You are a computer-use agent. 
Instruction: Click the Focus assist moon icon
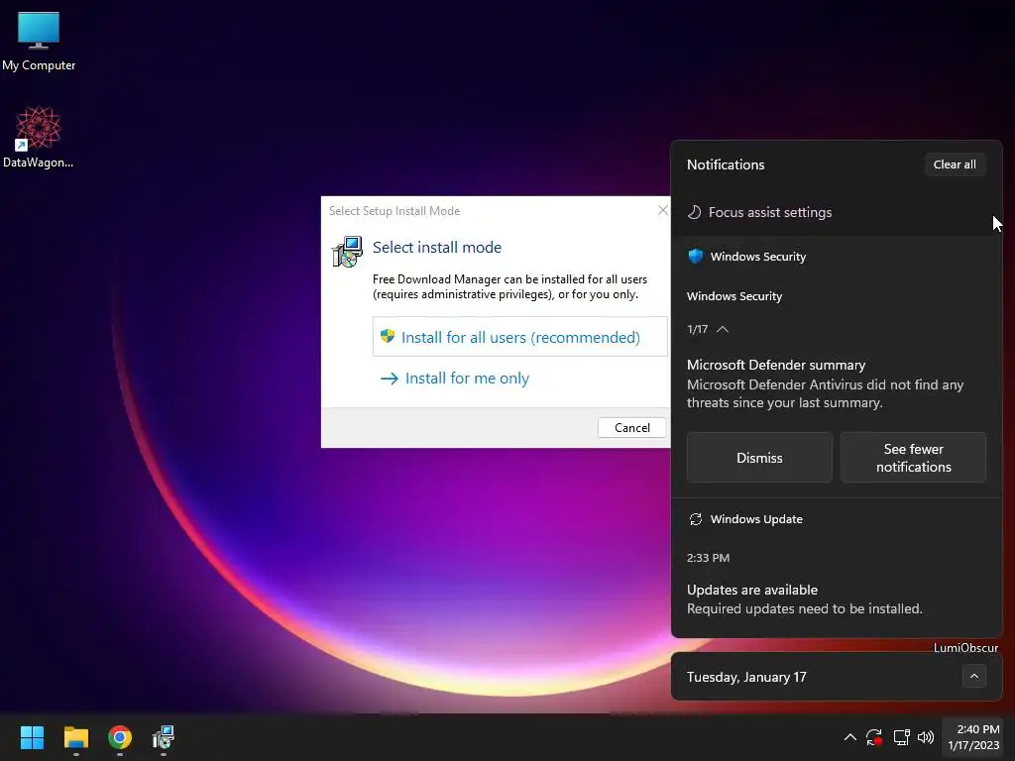pyautogui.click(x=694, y=212)
